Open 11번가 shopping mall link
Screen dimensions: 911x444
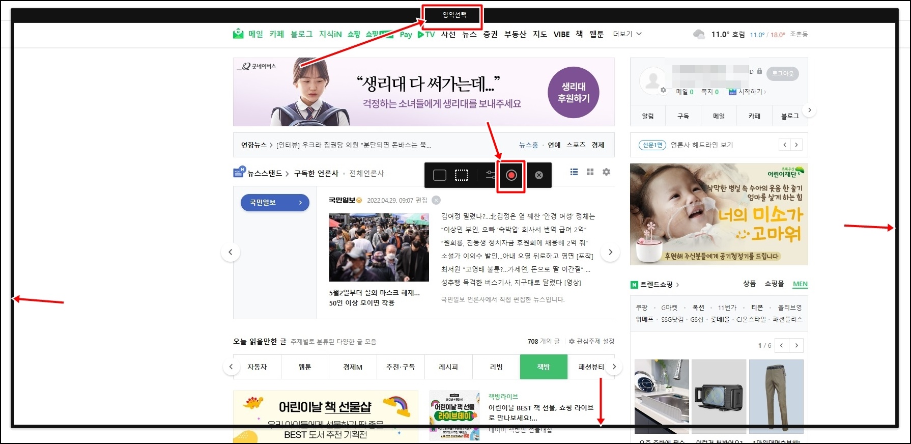tap(727, 308)
